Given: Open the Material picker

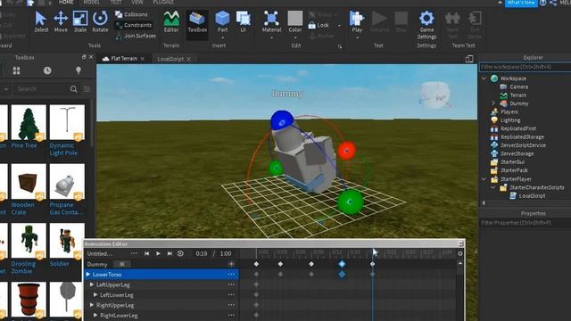Looking at the screenshot, I should point(271,21).
